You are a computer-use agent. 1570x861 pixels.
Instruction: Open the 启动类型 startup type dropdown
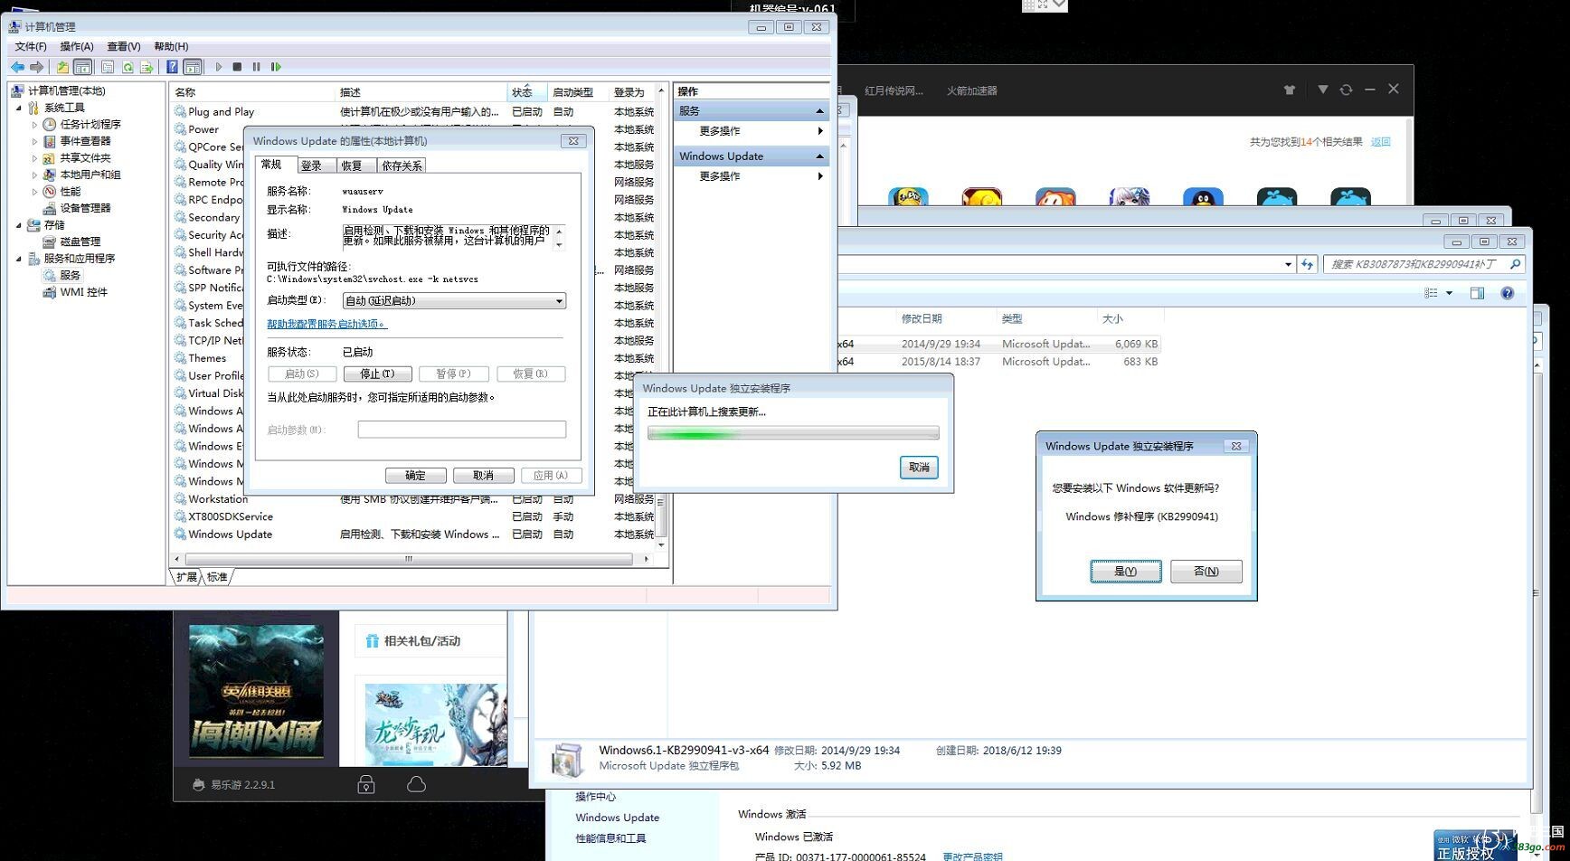point(454,300)
